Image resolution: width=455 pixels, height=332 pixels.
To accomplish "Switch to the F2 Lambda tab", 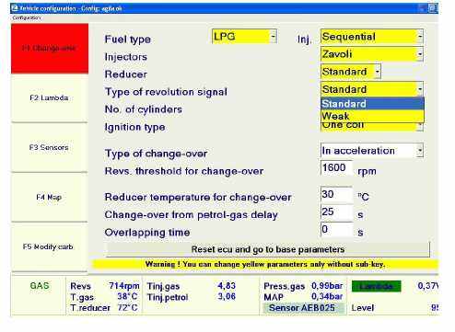I will click(50, 98).
